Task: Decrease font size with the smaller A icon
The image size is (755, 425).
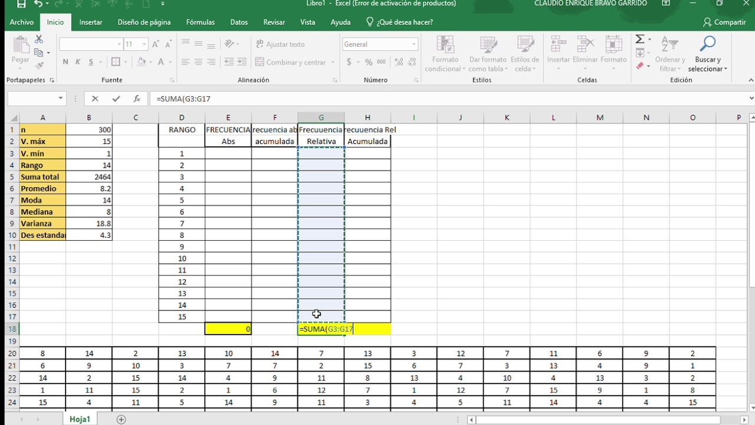Action: point(168,44)
